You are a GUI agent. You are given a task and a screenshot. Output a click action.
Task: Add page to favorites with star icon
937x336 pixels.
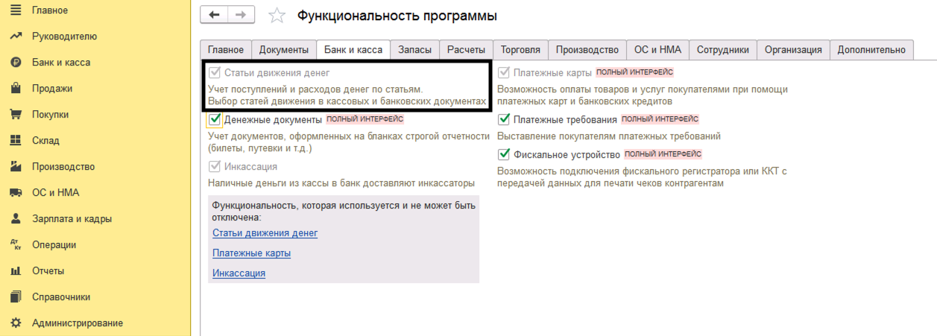277,16
